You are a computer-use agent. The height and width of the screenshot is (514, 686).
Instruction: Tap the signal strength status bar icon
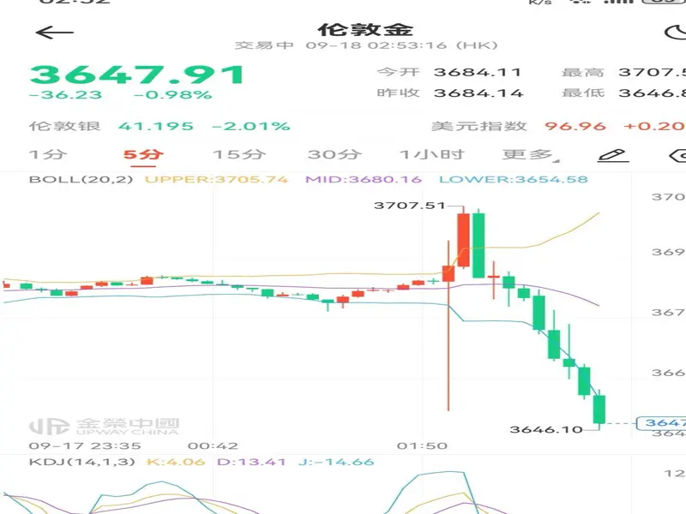click(x=619, y=3)
